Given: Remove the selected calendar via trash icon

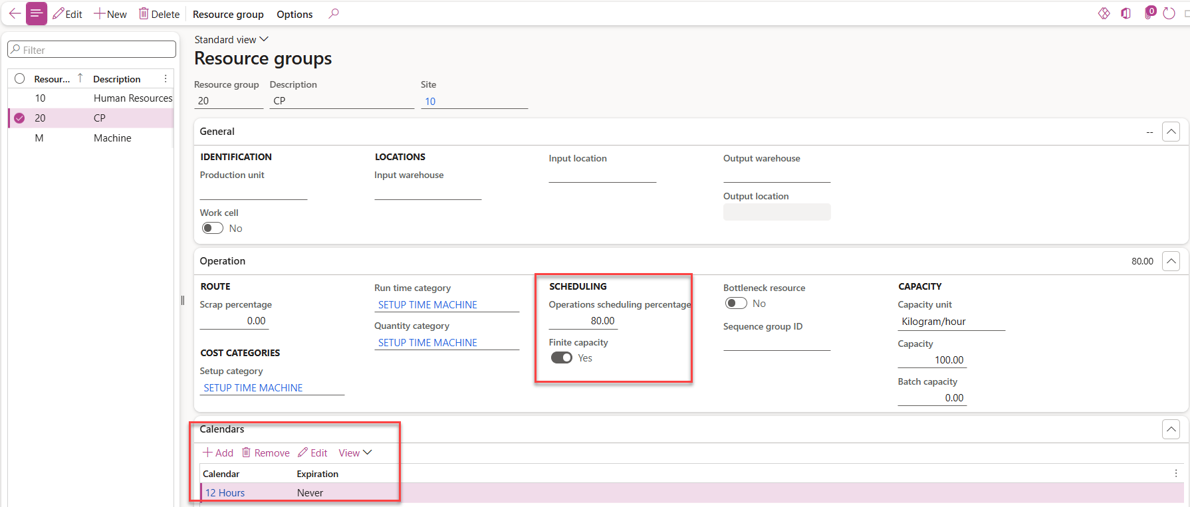Looking at the screenshot, I should pos(246,453).
